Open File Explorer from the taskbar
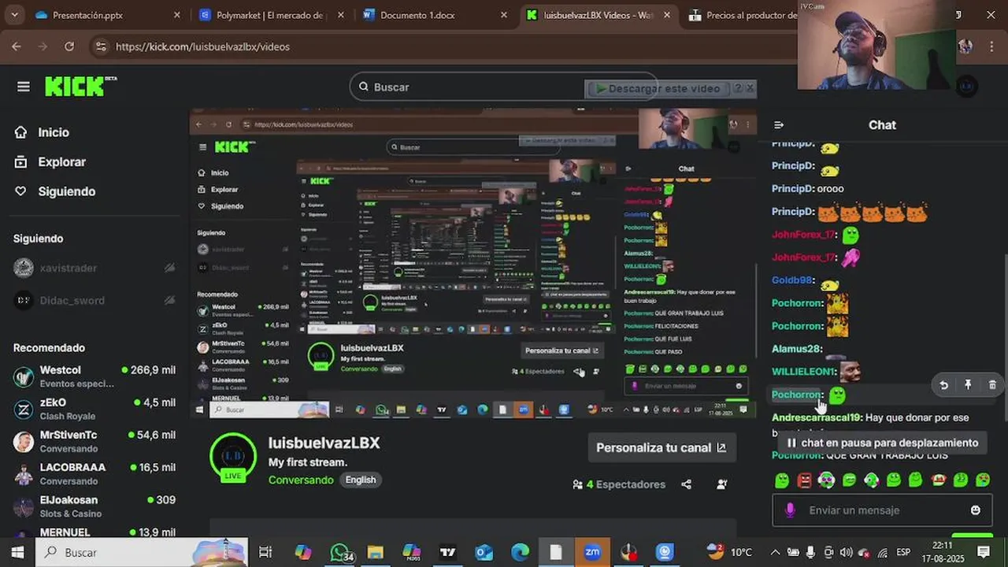 pyautogui.click(x=375, y=552)
